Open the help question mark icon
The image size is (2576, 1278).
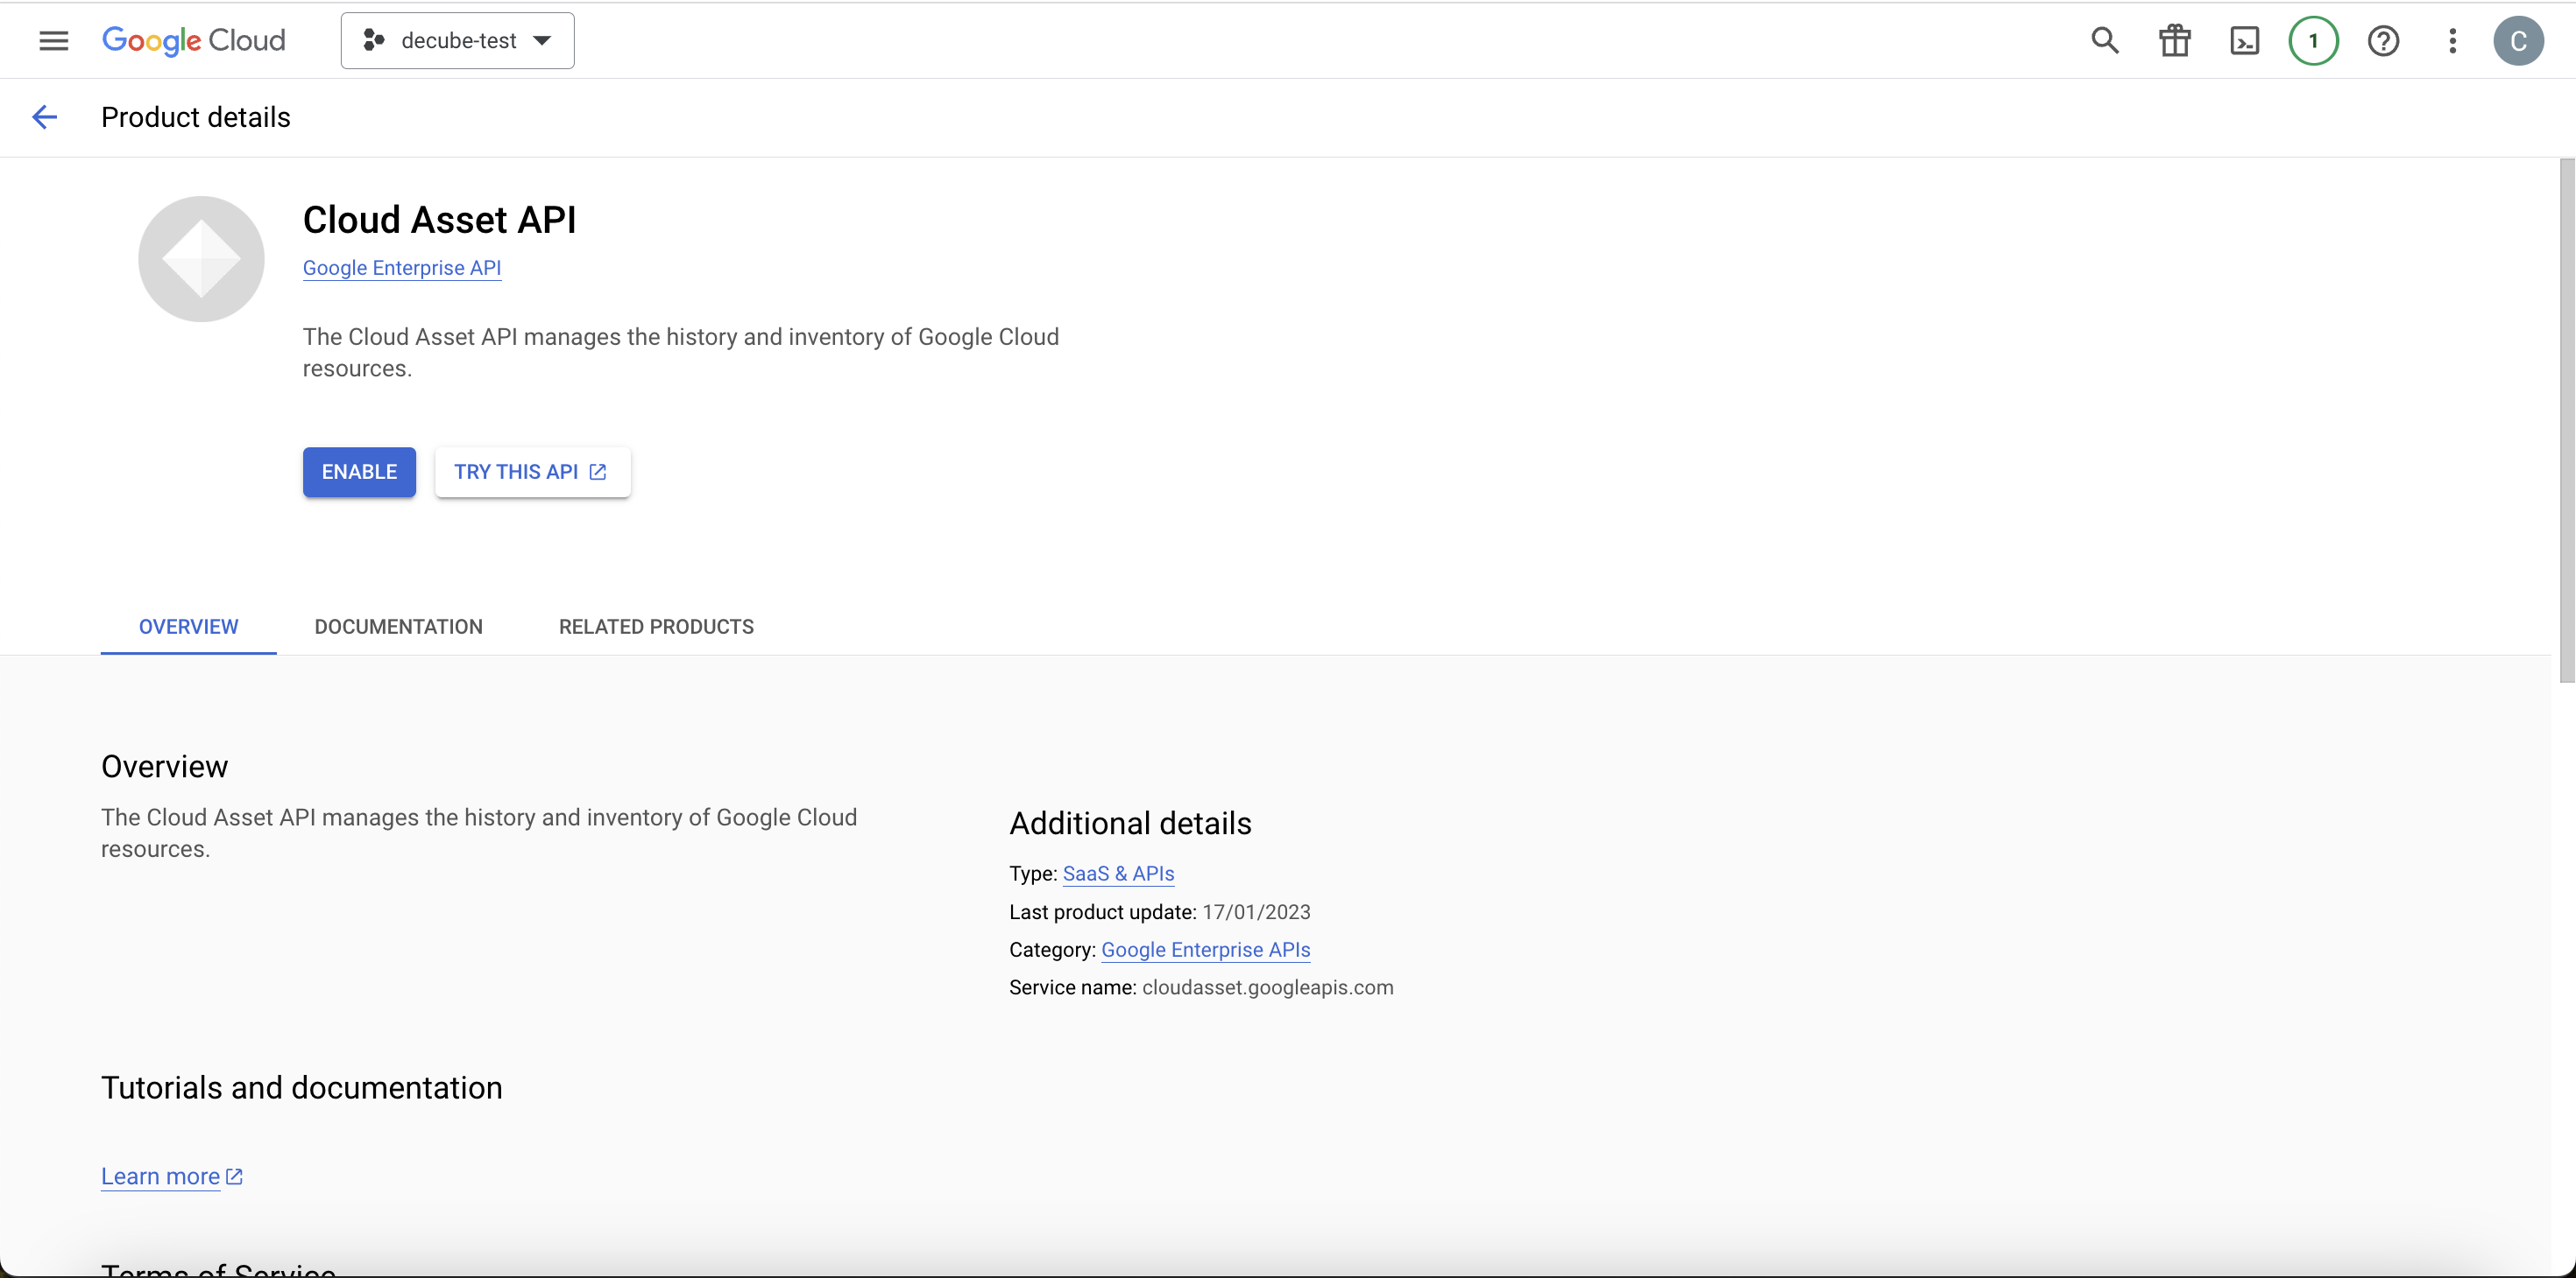pos(2383,41)
